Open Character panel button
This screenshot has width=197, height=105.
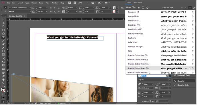click(184, 81)
